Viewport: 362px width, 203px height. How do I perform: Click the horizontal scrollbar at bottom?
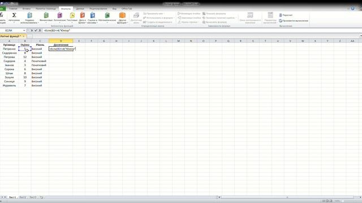pyautogui.click(x=287, y=197)
